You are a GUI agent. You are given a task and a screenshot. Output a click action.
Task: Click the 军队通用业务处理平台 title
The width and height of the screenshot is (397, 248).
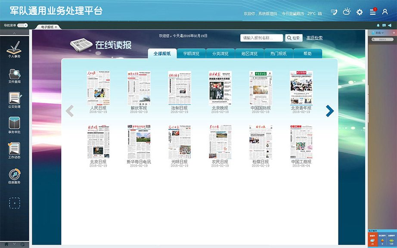pyautogui.click(x=56, y=11)
